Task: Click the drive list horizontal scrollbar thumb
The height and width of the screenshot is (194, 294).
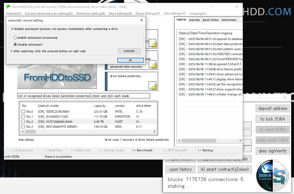Action: tap(30, 131)
